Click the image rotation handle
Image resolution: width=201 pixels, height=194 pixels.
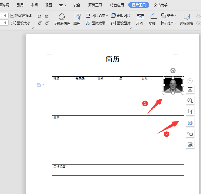coord(173,71)
